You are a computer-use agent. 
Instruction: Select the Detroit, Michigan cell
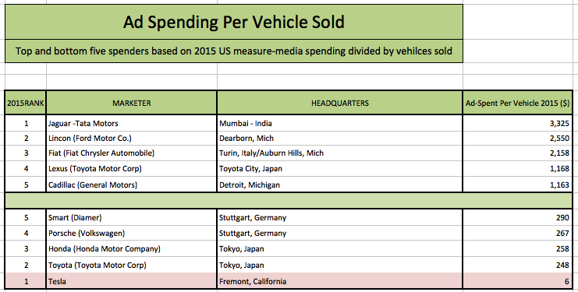340,185
